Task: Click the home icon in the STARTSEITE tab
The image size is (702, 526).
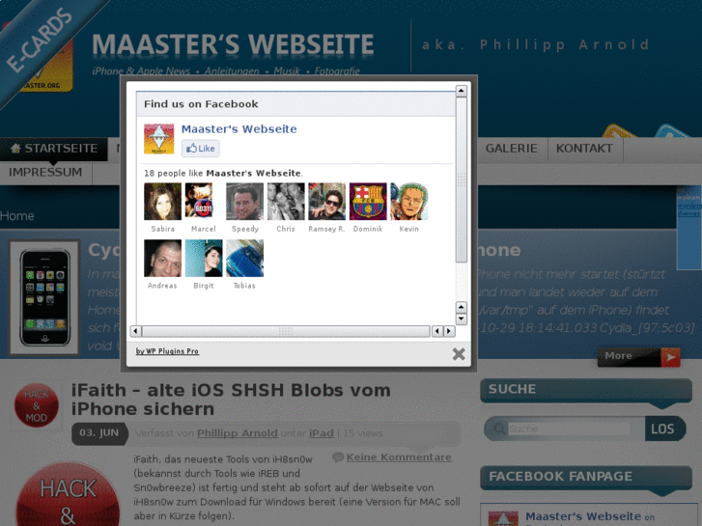Action: point(15,149)
